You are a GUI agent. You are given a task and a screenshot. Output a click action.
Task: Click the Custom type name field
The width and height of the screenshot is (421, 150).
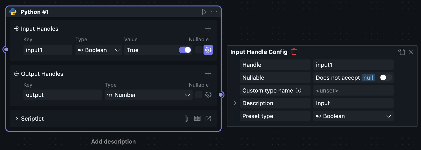coord(353,90)
